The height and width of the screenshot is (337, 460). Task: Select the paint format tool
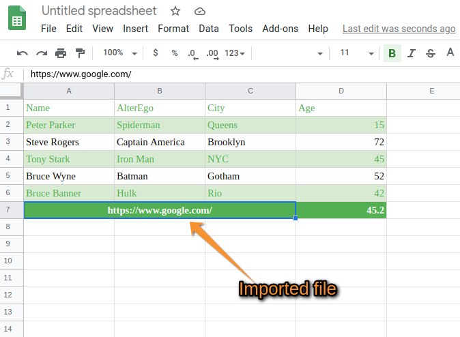80,53
